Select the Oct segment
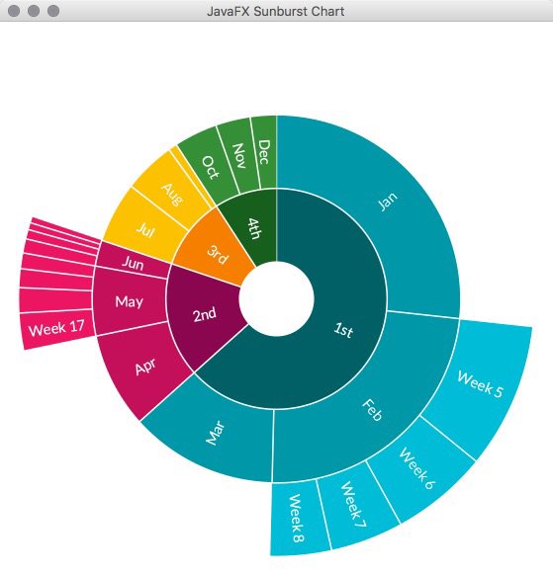Screen dimensions: 553x576 point(211,168)
